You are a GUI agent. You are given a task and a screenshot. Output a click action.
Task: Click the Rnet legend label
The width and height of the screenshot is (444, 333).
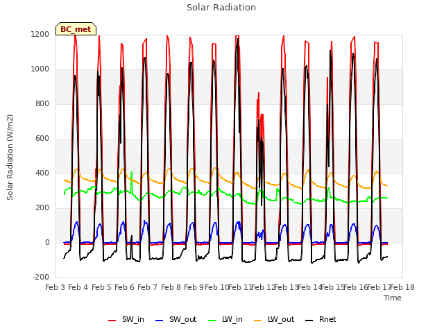tap(327, 319)
